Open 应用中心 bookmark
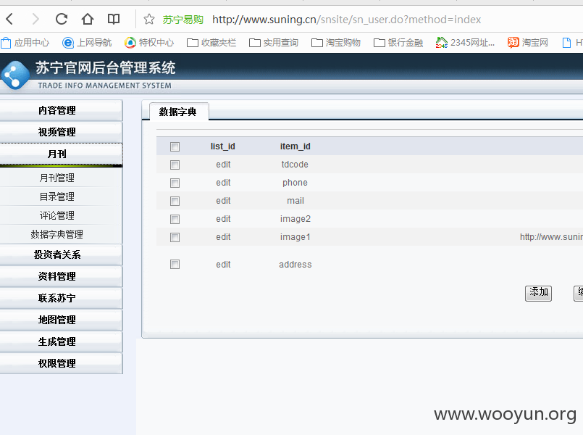This screenshot has height=435, width=583. click(x=25, y=43)
